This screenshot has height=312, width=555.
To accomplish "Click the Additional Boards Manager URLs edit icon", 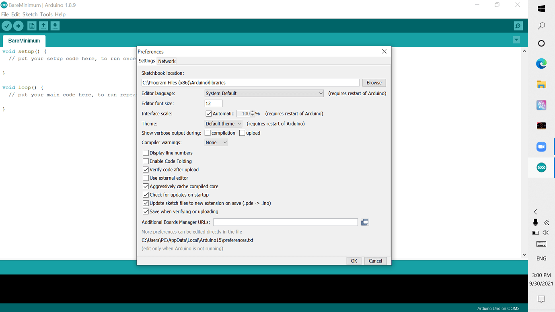I will [x=364, y=222].
